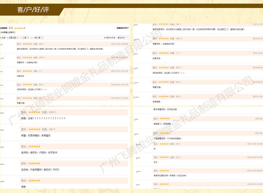The width and height of the screenshot is (263, 193).
Task: Select the 三星 filter radio button
Action: pos(21,38)
